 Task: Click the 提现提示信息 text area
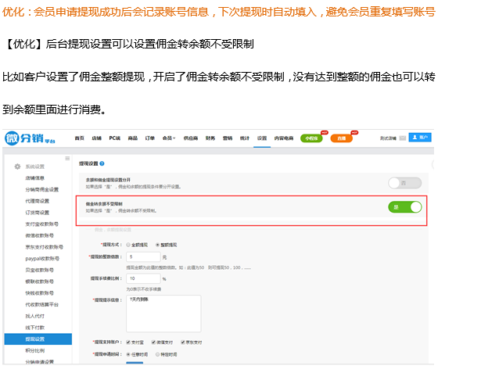pyautogui.click(x=163, y=313)
